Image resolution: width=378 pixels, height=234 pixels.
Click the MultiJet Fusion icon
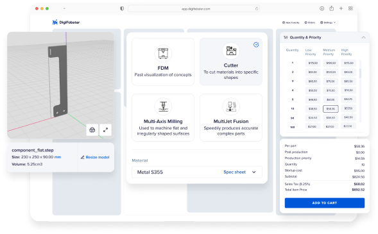tap(231, 106)
